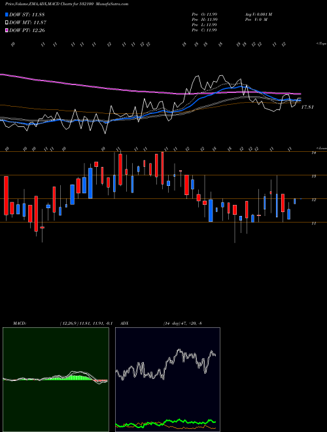Click the 11 price axis label
Viewport: 327px width, 432px height.
click(x=313, y=223)
